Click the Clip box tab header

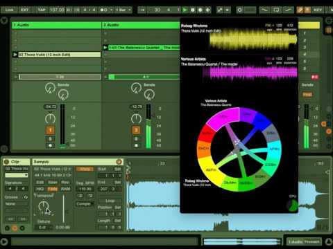pos(17,162)
